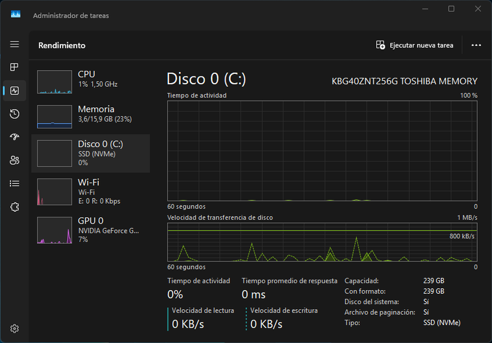Image resolution: width=492 pixels, height=343 pixels.
Task: Click the Tiempo de actividad graph
Action: (x=322, y=151)
